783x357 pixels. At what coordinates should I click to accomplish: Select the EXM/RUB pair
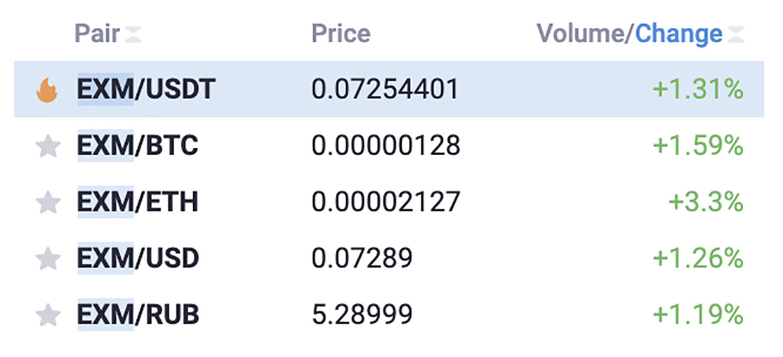(x=389, y=316)
